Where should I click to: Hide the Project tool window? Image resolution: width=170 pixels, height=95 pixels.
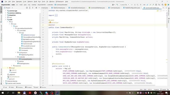(x=39, y=8)
